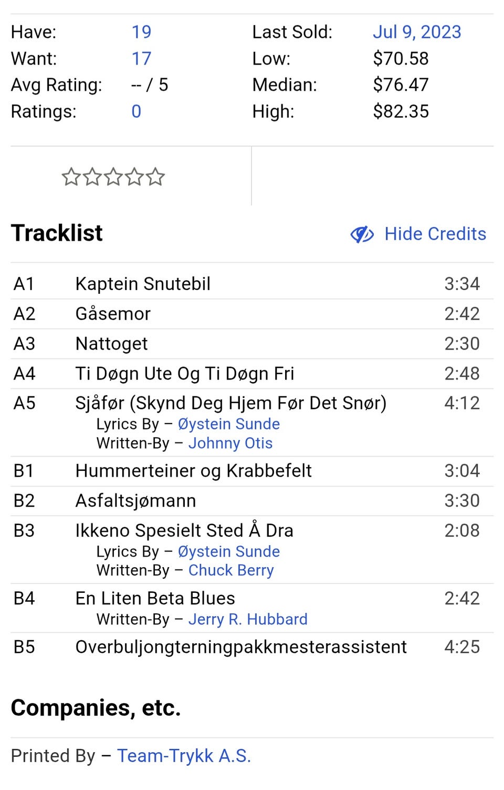Screen dimensions: 504x790
Task: Open Jerry R. Hubbard artist link
Action: coord(248,619)
